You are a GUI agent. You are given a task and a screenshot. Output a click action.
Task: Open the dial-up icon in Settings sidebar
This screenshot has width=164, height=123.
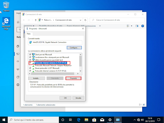click(x=18, y=62)
